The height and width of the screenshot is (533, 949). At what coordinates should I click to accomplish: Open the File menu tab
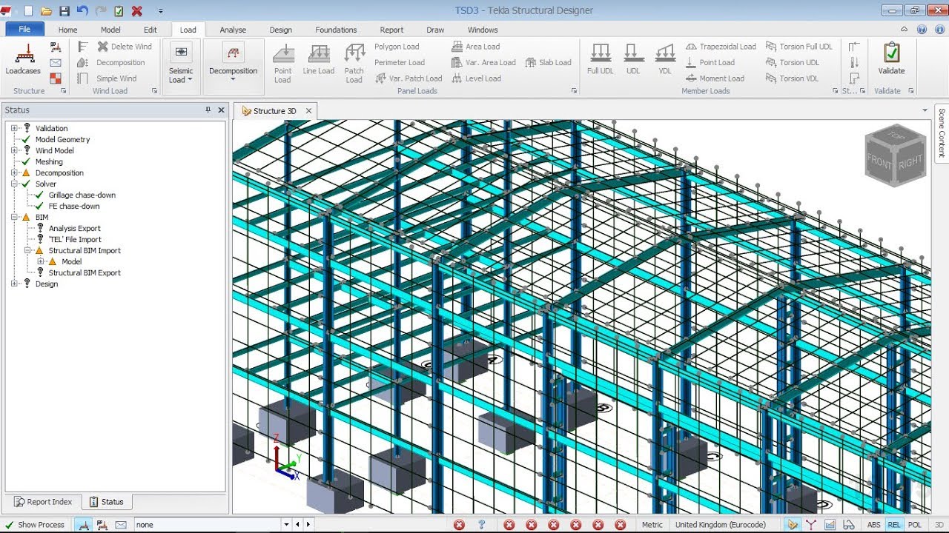click(x=24, y=30)
